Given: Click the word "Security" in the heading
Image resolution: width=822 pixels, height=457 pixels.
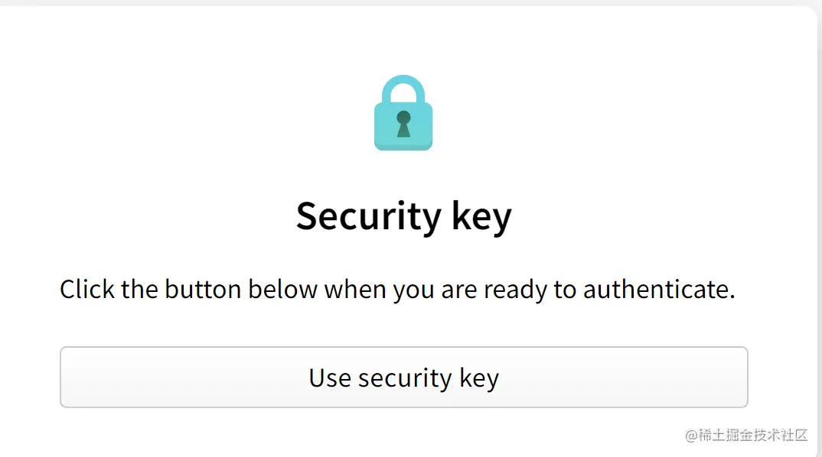Looking at the screenshot, I should tap(369, 216).
